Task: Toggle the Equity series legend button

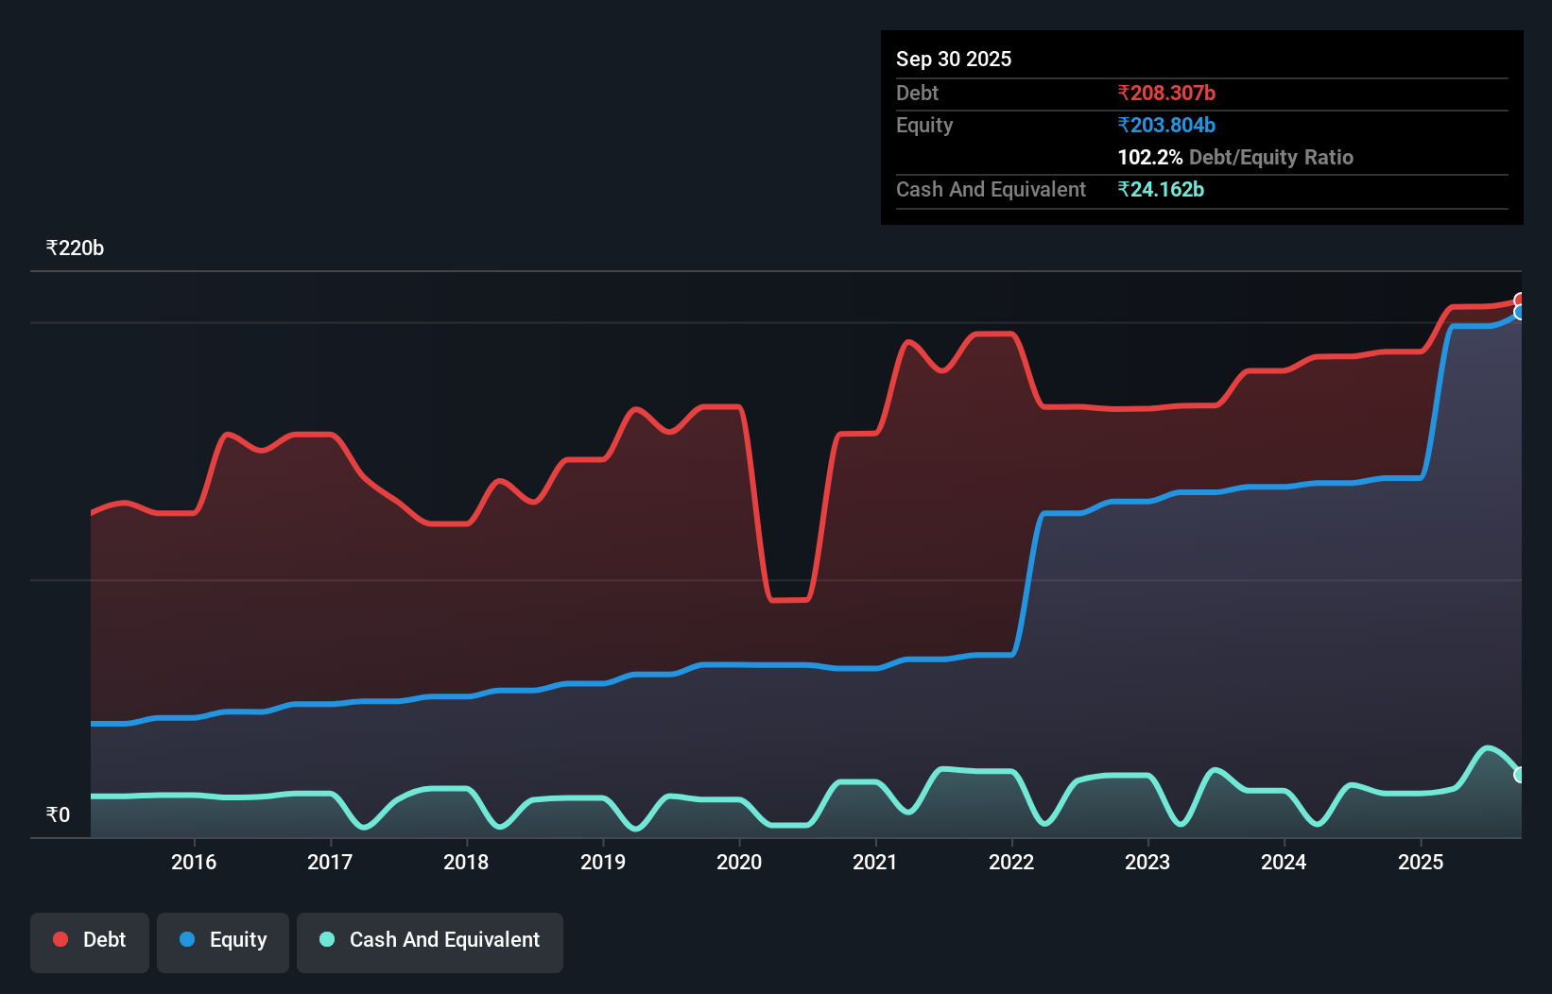Action: (x=223, y=942)
